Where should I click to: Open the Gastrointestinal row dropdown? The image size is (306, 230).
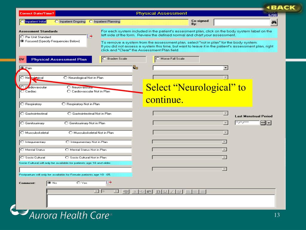tap(226, 113)
